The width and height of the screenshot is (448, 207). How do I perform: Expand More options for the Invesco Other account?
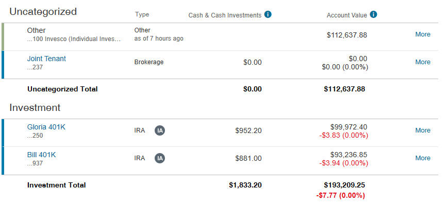pos(423,34)
